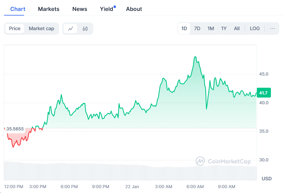Click the green 41.7 current price label
Screen dimensions: 283x193
264,93
